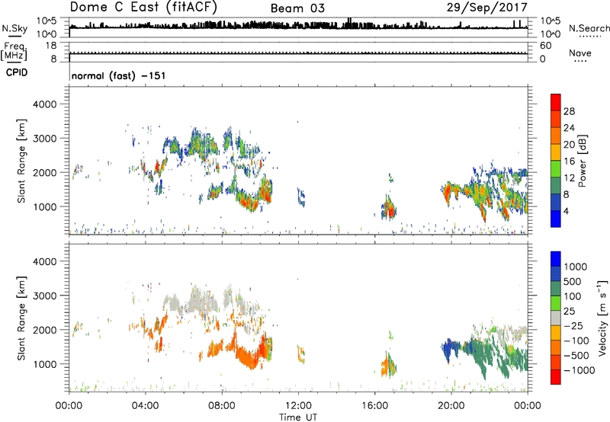Click the 'Velocity [m s⁻¹]' colorbar title
This screenshot has width=610, height=422.
pos(602,318)
